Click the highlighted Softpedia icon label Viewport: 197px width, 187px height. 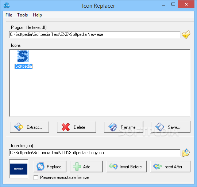pos(23,66)
